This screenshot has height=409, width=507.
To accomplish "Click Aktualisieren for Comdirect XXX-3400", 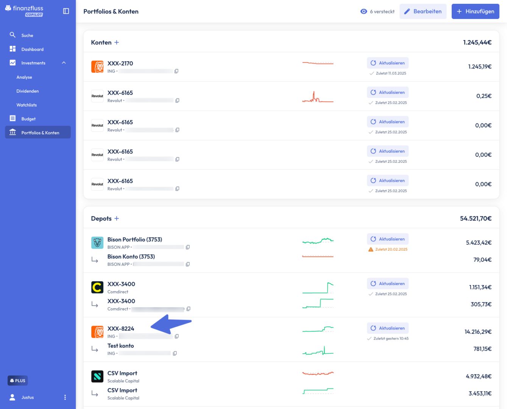I will (388, 284).
